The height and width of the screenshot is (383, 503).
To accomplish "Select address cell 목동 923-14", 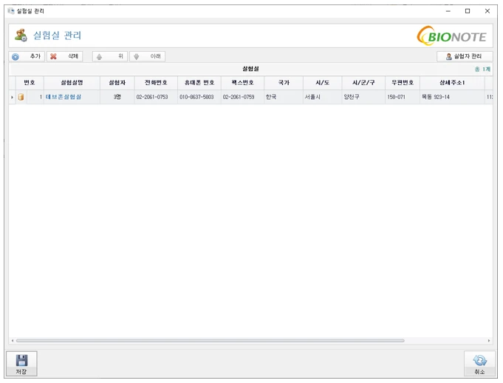I will pos(452,97).
